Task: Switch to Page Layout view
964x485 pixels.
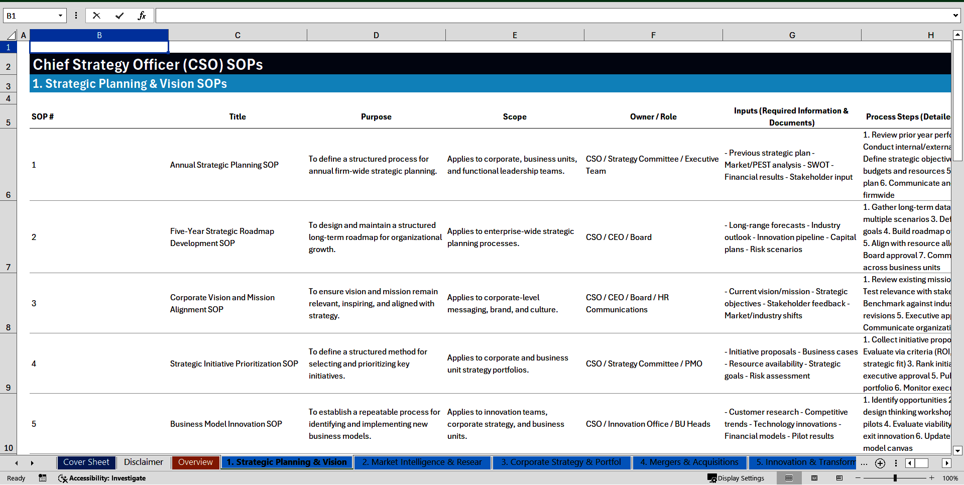Action: tap(814, 478)
